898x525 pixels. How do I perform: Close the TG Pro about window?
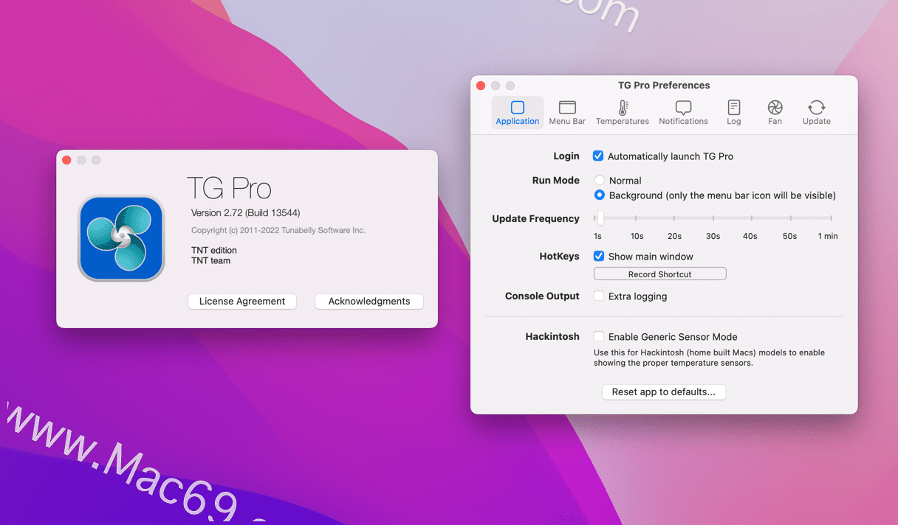[66, 160]
